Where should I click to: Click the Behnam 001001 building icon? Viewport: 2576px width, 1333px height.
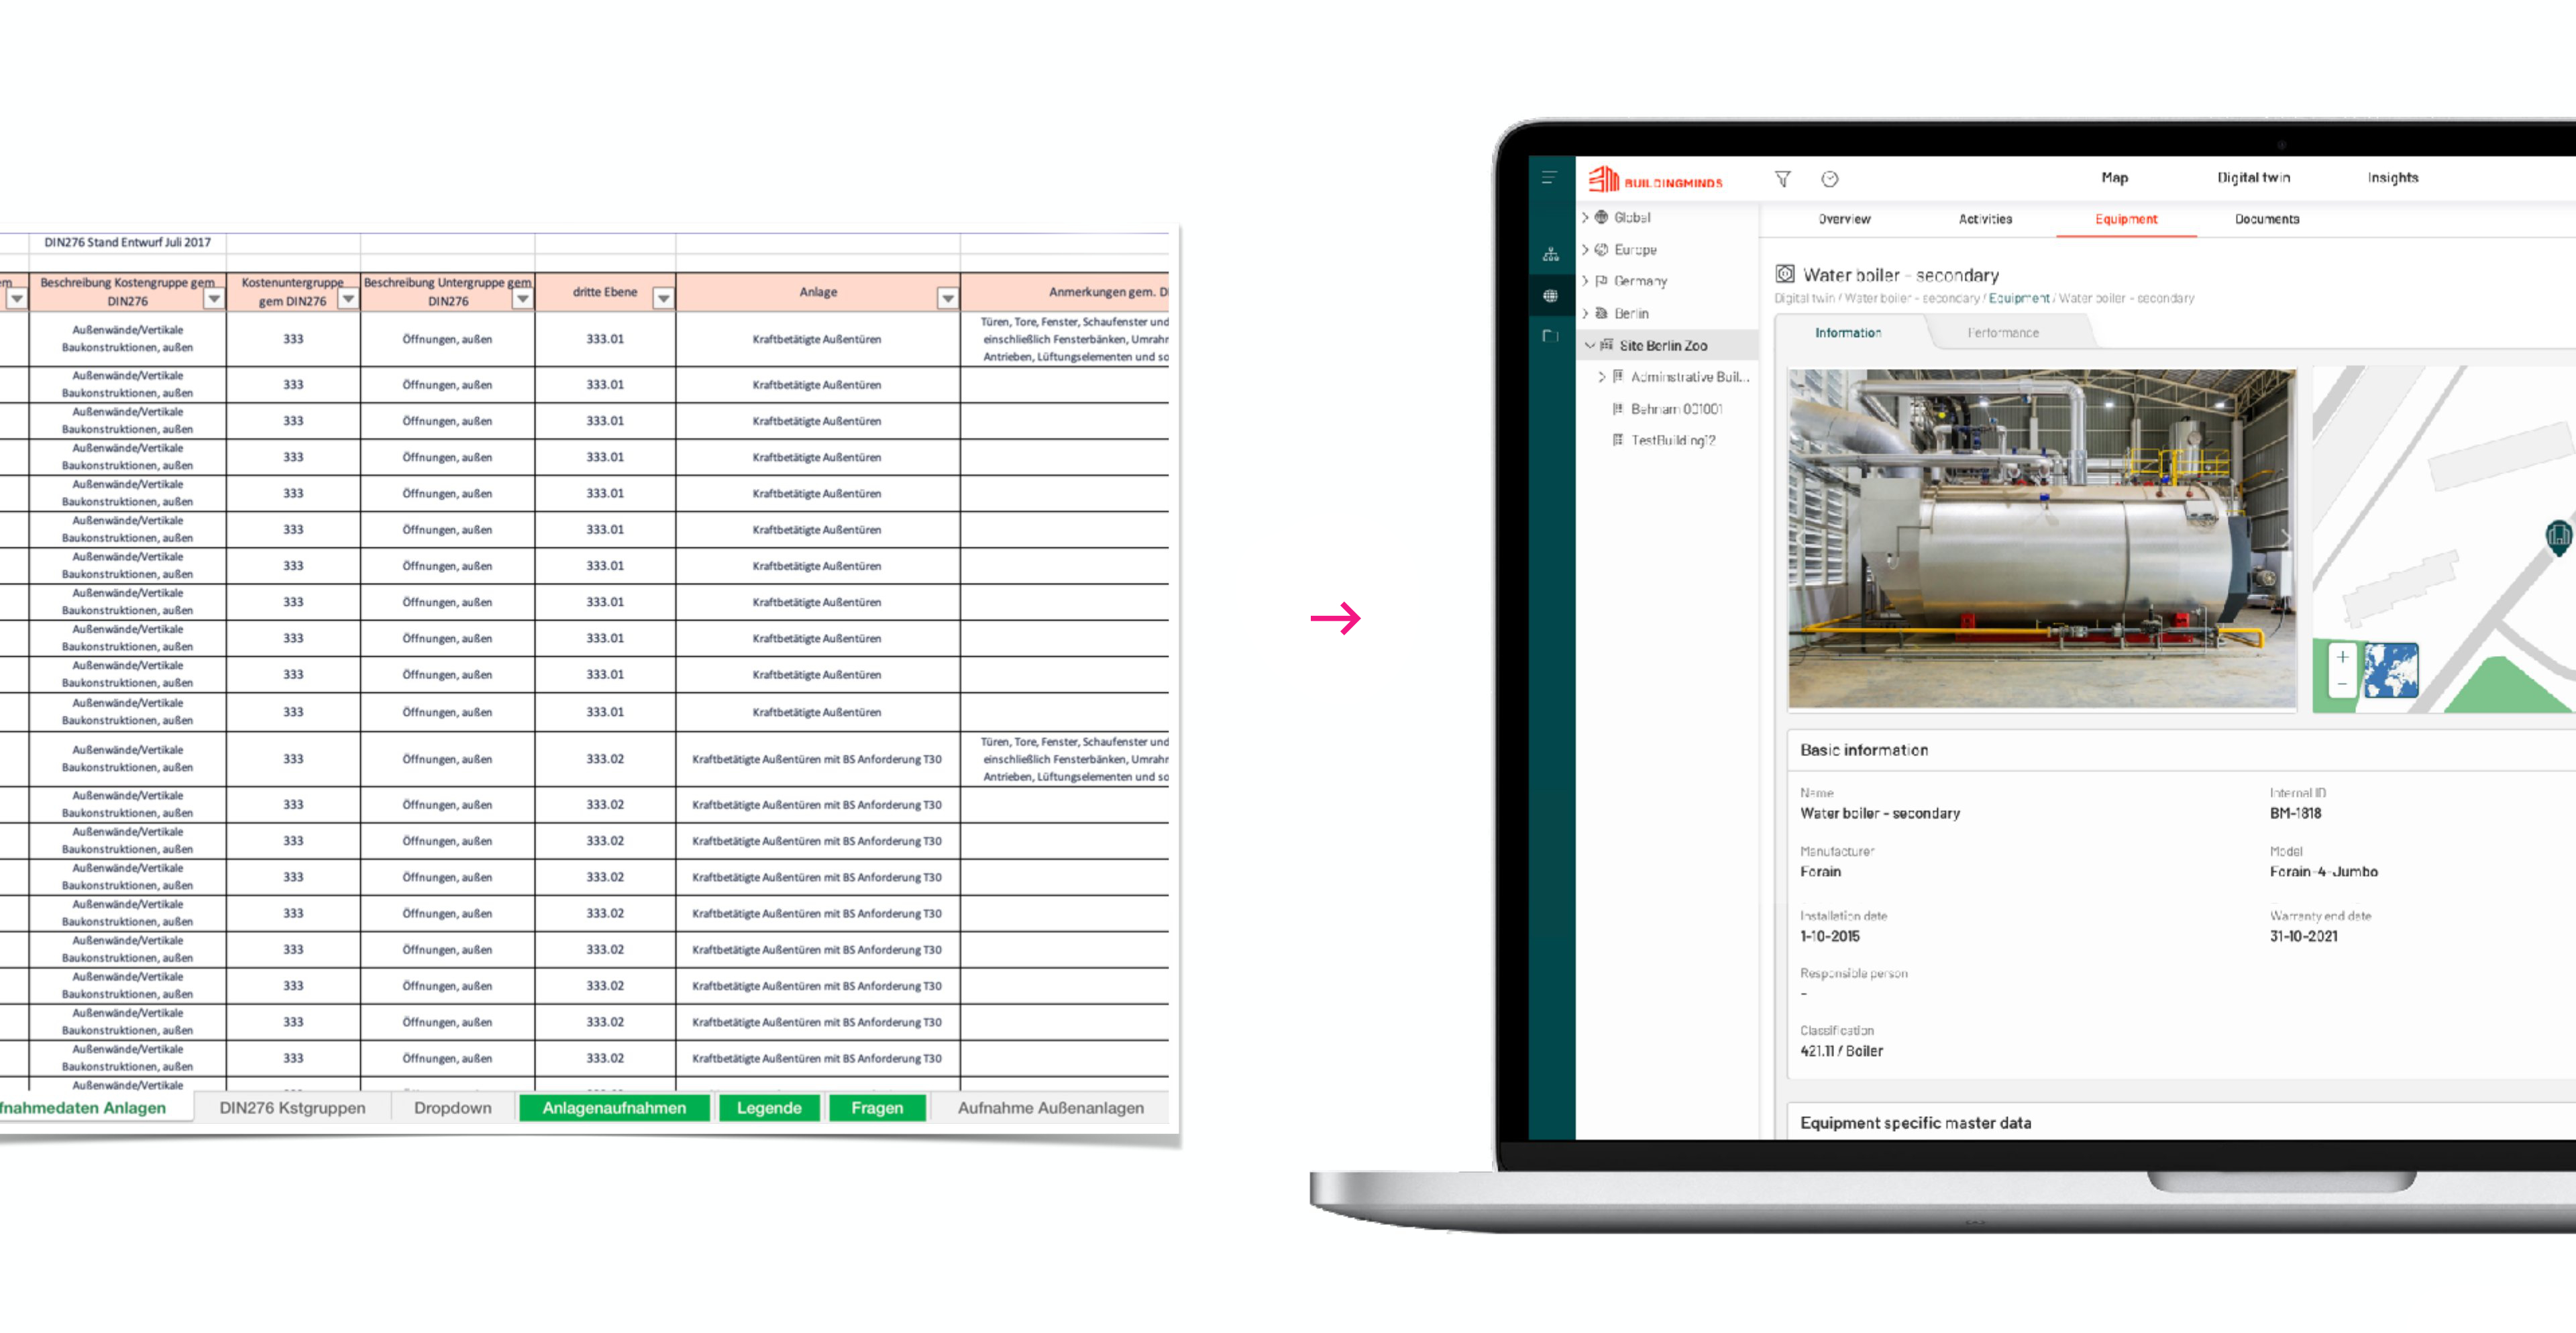point(1618,409)
